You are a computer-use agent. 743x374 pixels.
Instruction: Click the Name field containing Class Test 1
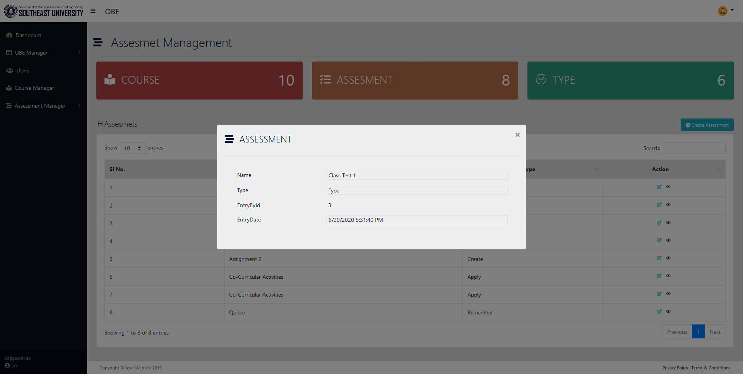(x=417, y=175)
